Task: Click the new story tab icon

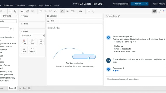Action: point(29,88)
